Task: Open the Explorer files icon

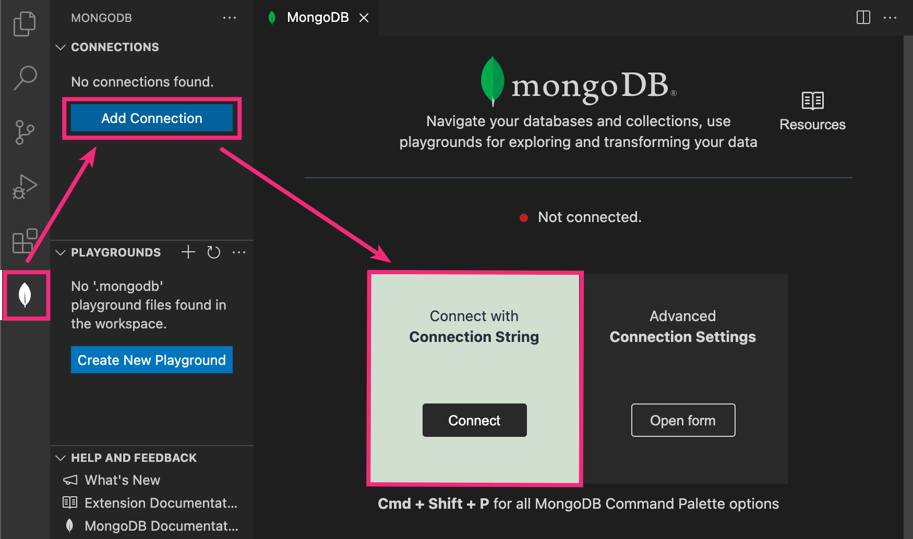Action: pyautogui.click(x=25, y=23)
